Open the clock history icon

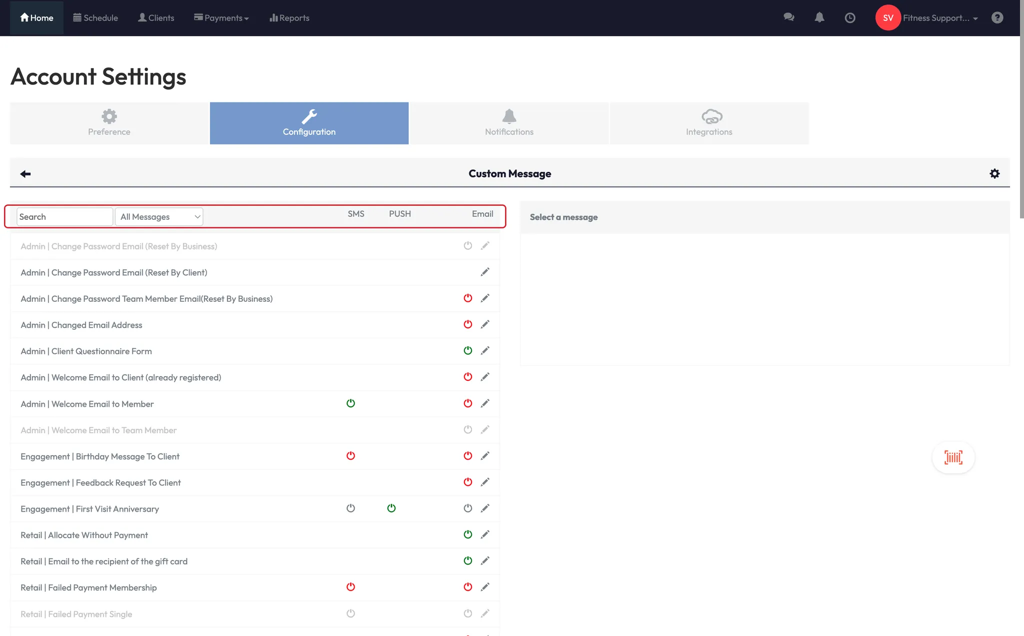[x=849, y=18]
